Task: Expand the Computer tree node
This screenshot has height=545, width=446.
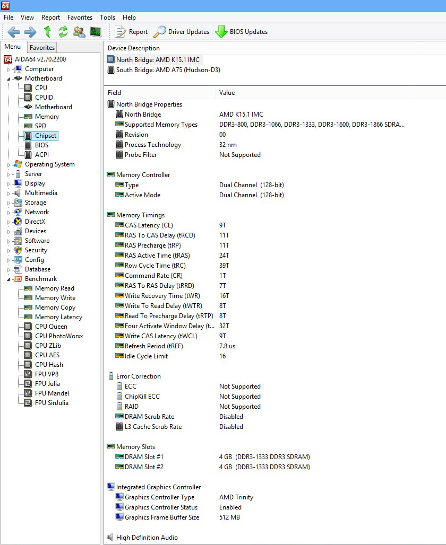Action: point(9,69)
